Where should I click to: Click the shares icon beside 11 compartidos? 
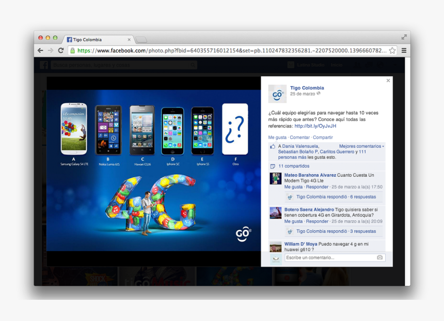[x=273, y=166]
